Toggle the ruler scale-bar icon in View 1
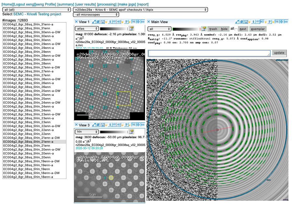Viewport: 292px width, 205px height. click(x=143, y=22)
